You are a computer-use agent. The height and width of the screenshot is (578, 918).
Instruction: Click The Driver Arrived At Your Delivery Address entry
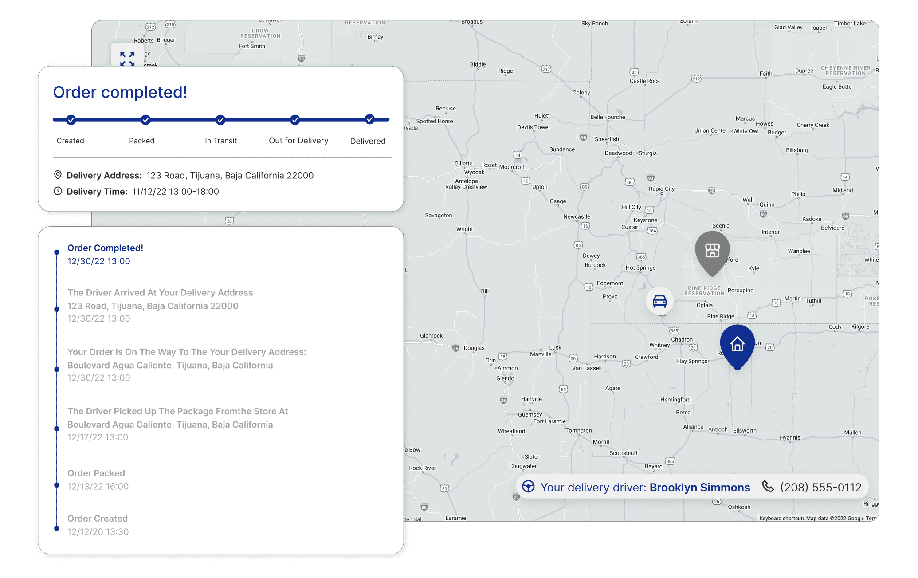click(x=160, y=306)
